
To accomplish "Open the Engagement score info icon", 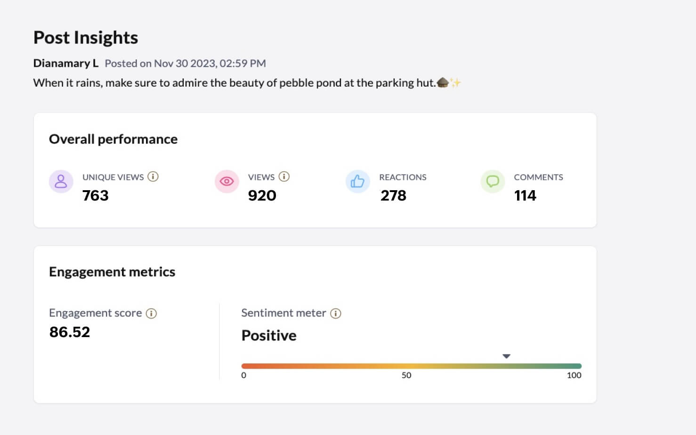I will click(151, 313).
